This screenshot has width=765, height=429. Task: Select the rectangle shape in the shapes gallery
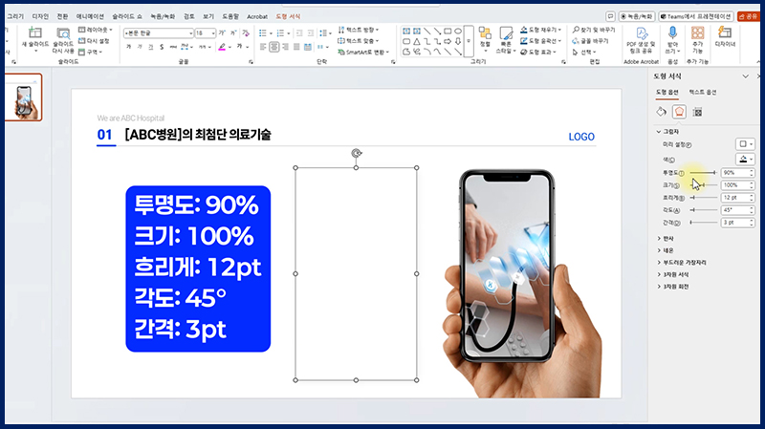tap(448, 31)
